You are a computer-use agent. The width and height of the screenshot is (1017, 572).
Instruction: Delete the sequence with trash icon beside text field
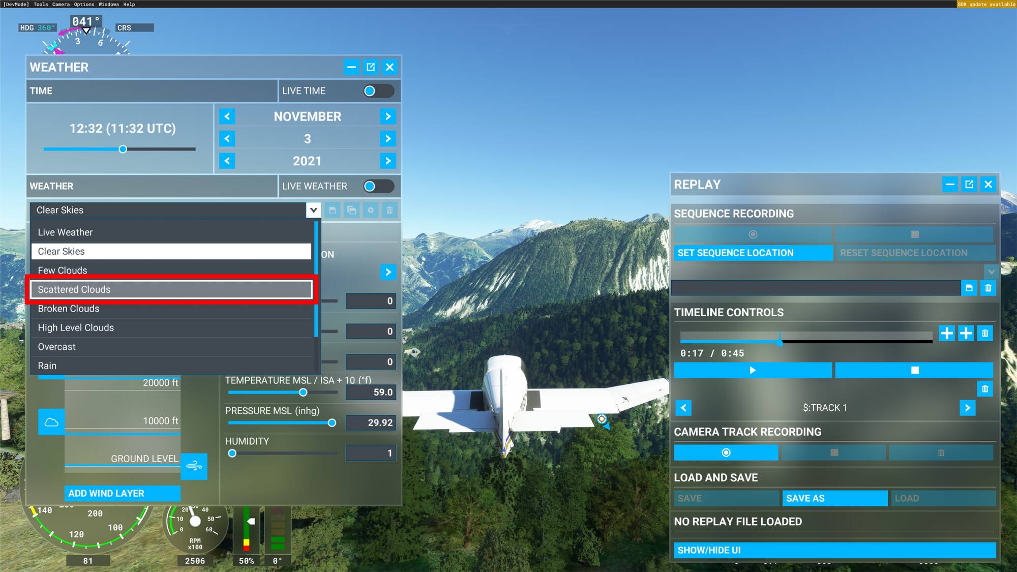pyautogui.click(x=988, y=288)
